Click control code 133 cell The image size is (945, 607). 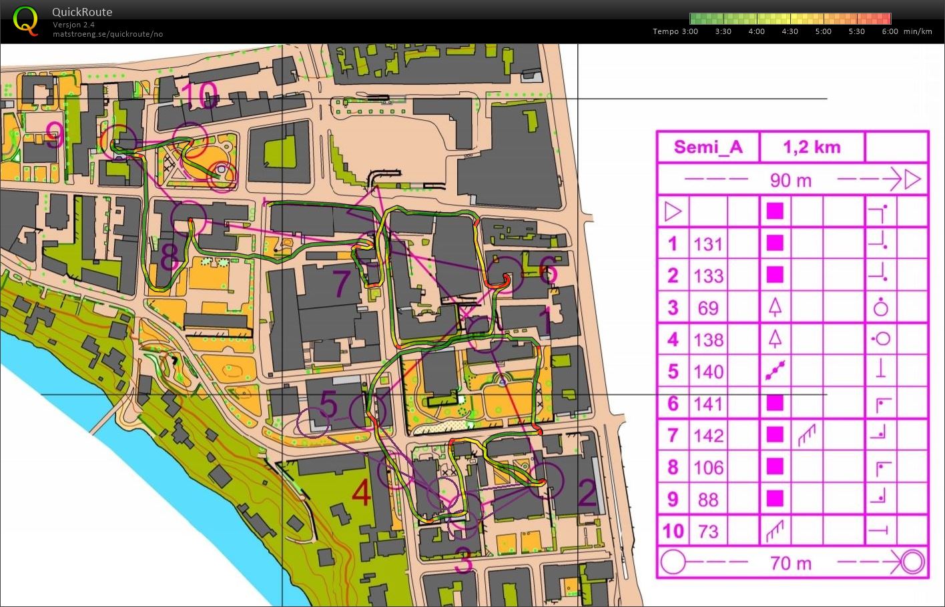(x=708, y=275)
